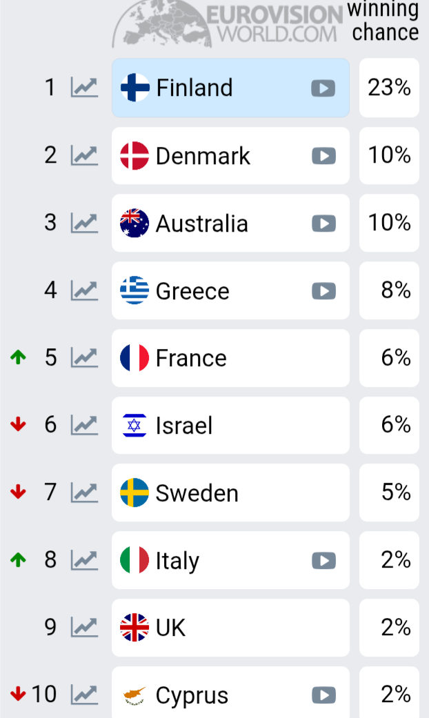Click Finland's 23% winning chance
429x718 pixels.
coord(389,88)
